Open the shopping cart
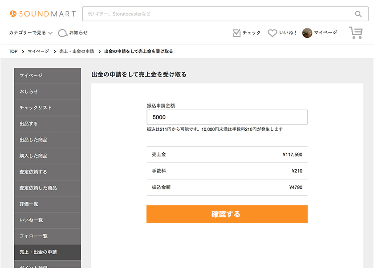This screenshot has height=268, width=374. coord(356,32)
